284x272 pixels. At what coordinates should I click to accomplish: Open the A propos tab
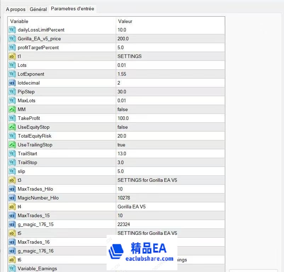pyautogui.click(x=15, y=9)
